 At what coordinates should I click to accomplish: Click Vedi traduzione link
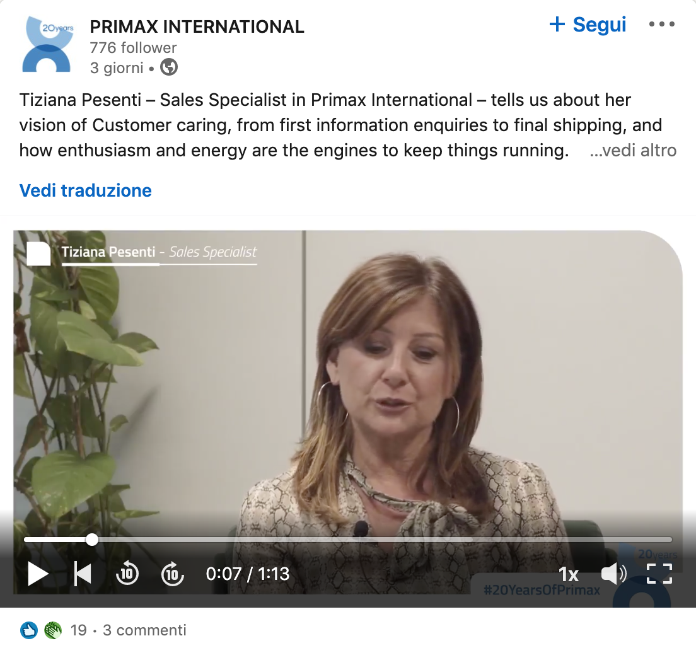[x=86, y=190]
